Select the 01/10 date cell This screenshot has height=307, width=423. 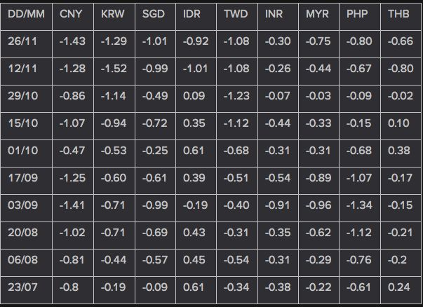pos(26,153)
